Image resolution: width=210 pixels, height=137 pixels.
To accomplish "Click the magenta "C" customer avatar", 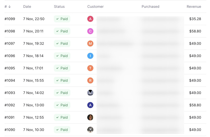I will click(x=90, y=31).
